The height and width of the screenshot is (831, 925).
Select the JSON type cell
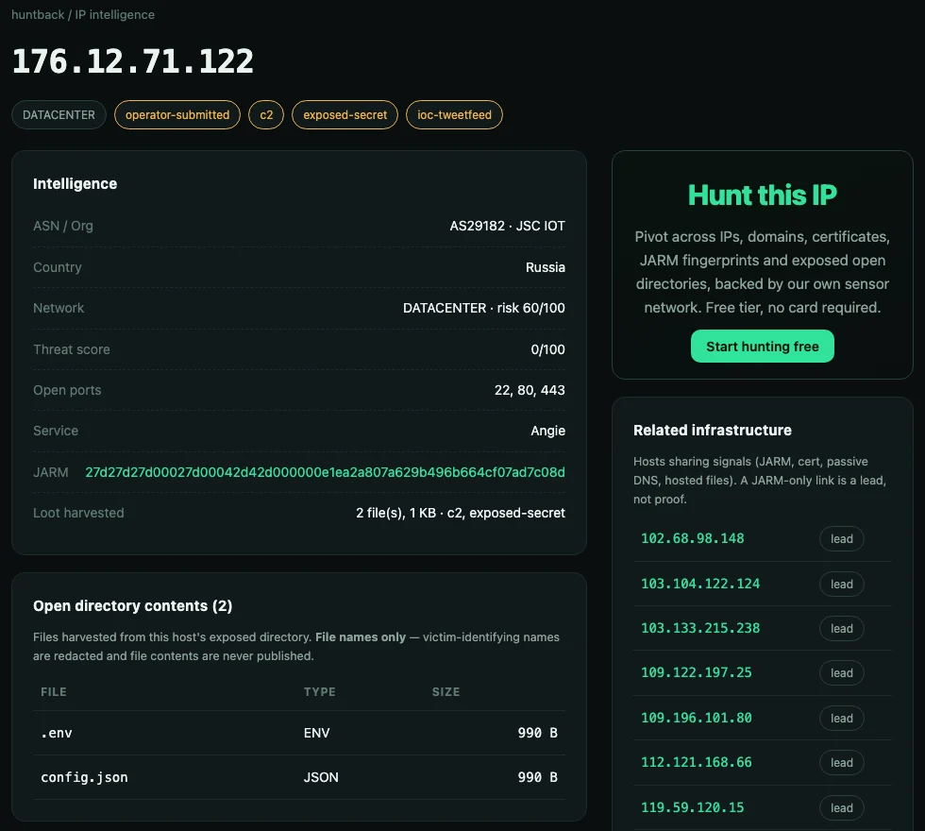tap(321, 777)
